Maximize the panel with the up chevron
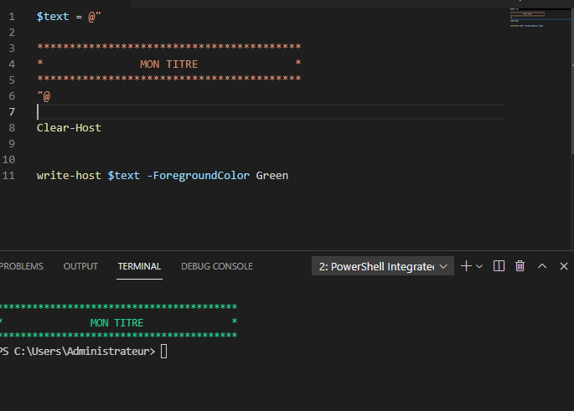 tap(542, 266)
